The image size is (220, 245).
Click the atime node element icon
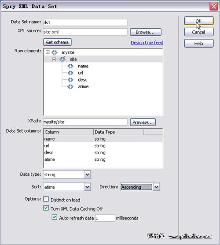click(70, 86)
